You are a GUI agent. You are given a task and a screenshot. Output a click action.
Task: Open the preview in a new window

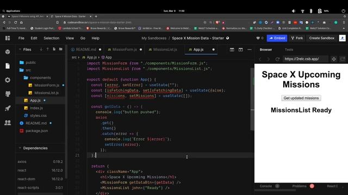[x=343, y=59]
